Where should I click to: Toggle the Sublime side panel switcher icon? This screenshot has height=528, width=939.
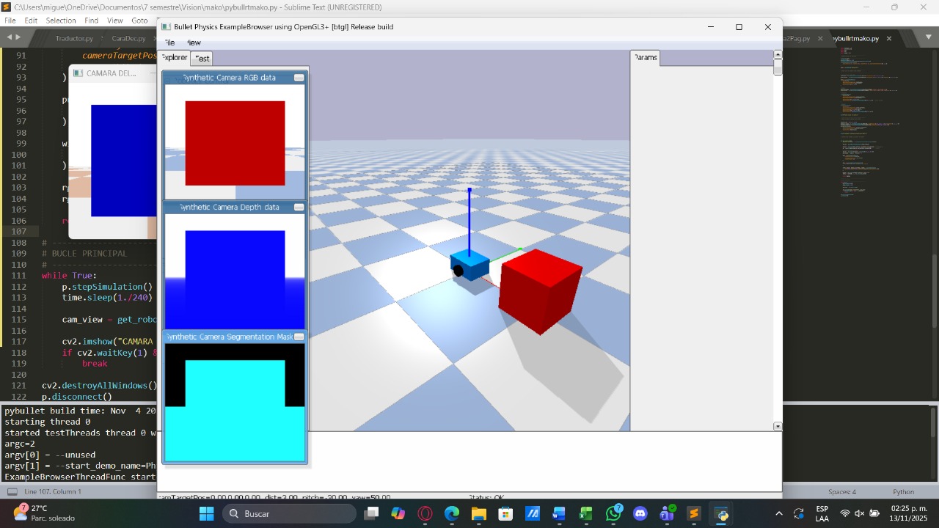point(12,491)
